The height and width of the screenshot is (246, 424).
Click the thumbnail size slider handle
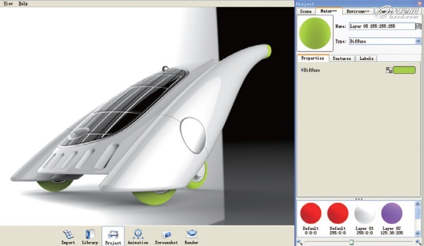(351, 241)
